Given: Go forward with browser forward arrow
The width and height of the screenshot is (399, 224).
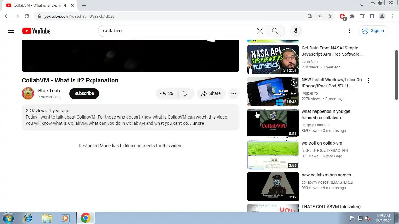Looking at the screenshot, I should tap(17, 16).
